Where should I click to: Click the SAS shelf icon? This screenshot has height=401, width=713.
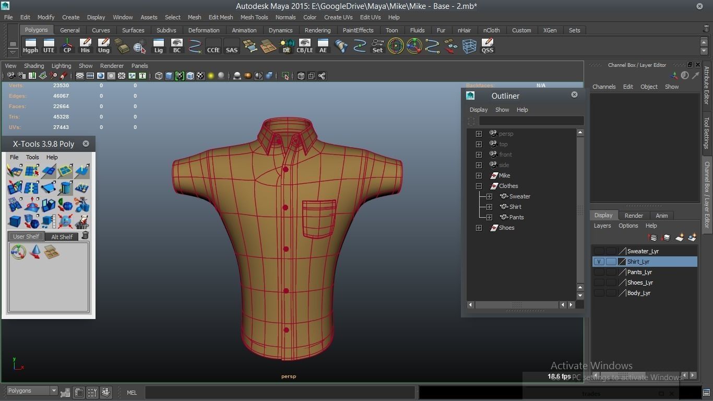231,46
